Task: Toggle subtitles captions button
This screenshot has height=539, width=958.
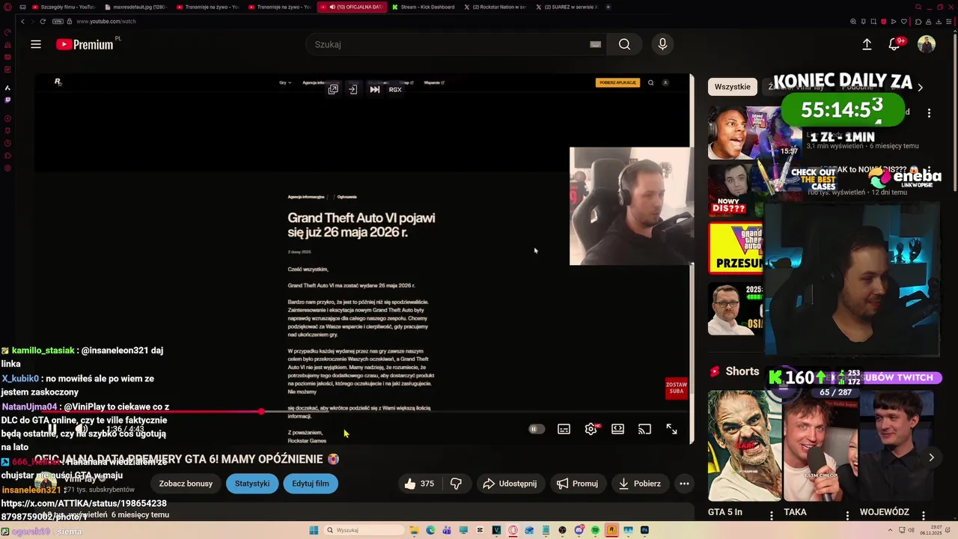Action: click(564, 429)
